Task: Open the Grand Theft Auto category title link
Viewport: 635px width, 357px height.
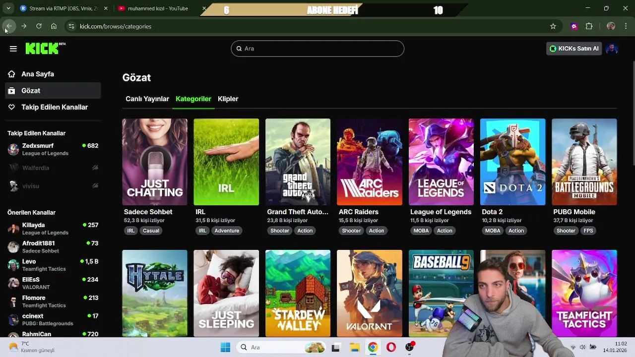Action: [298, 212]
